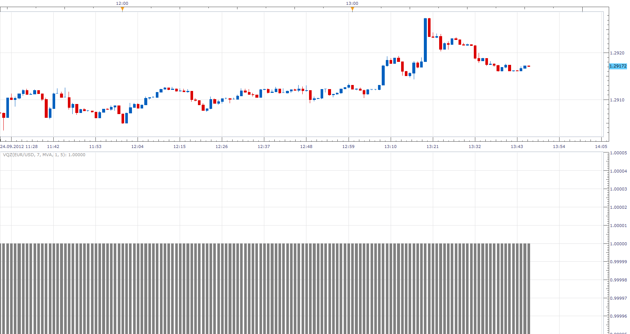Click the 1.00002 indicator scale value
Screen dimensions: 630x334
618,207
